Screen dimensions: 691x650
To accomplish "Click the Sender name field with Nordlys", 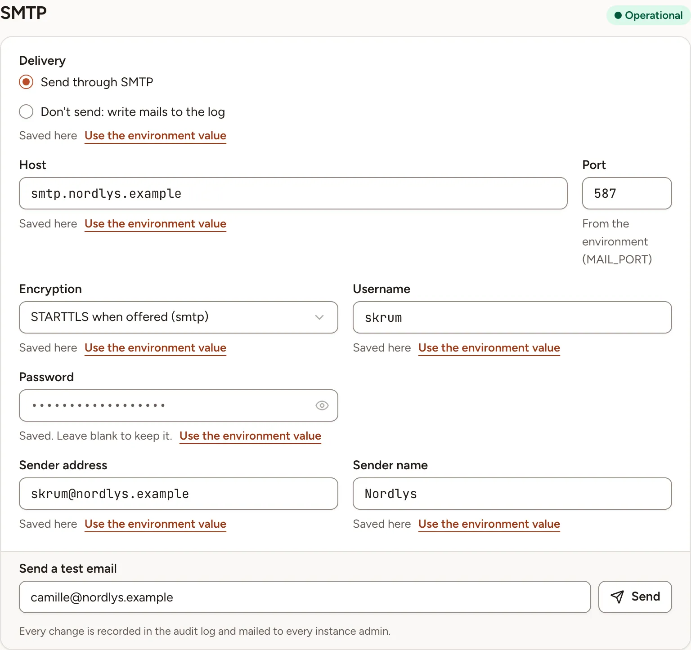I will pyautogui.click(x=512, y=494).
